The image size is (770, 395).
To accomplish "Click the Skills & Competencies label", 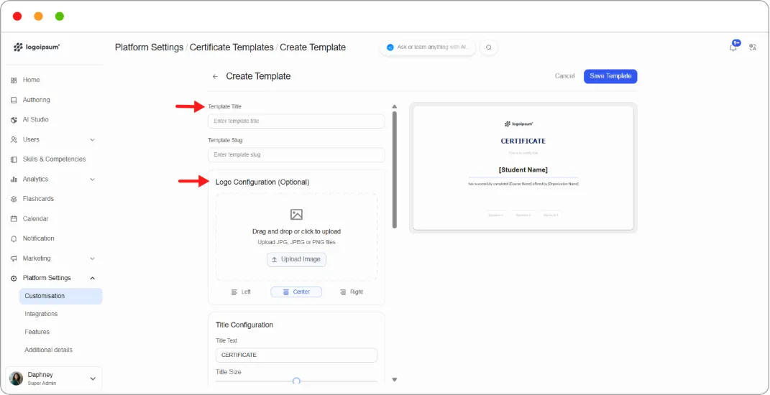I will (x=54, y=159).
